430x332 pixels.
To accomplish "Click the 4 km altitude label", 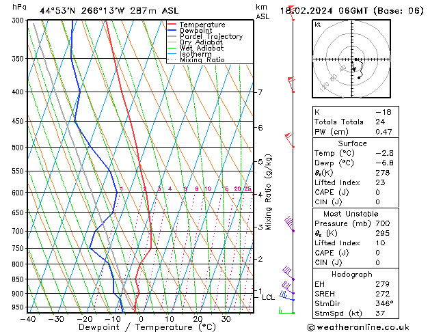I will (x=260, y=195).
